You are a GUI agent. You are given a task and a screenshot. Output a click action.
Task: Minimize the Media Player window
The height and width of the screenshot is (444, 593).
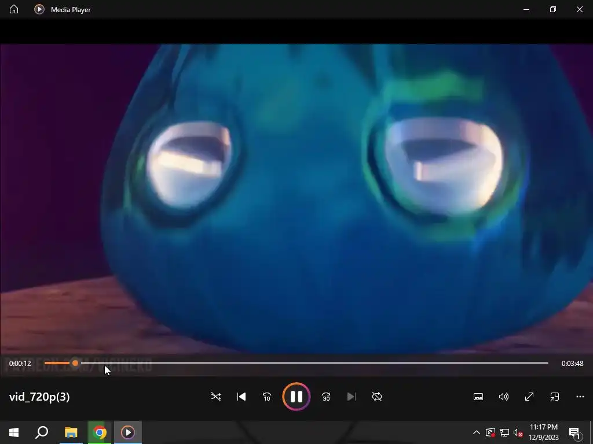pyautogui.click(x=526, y=9)
